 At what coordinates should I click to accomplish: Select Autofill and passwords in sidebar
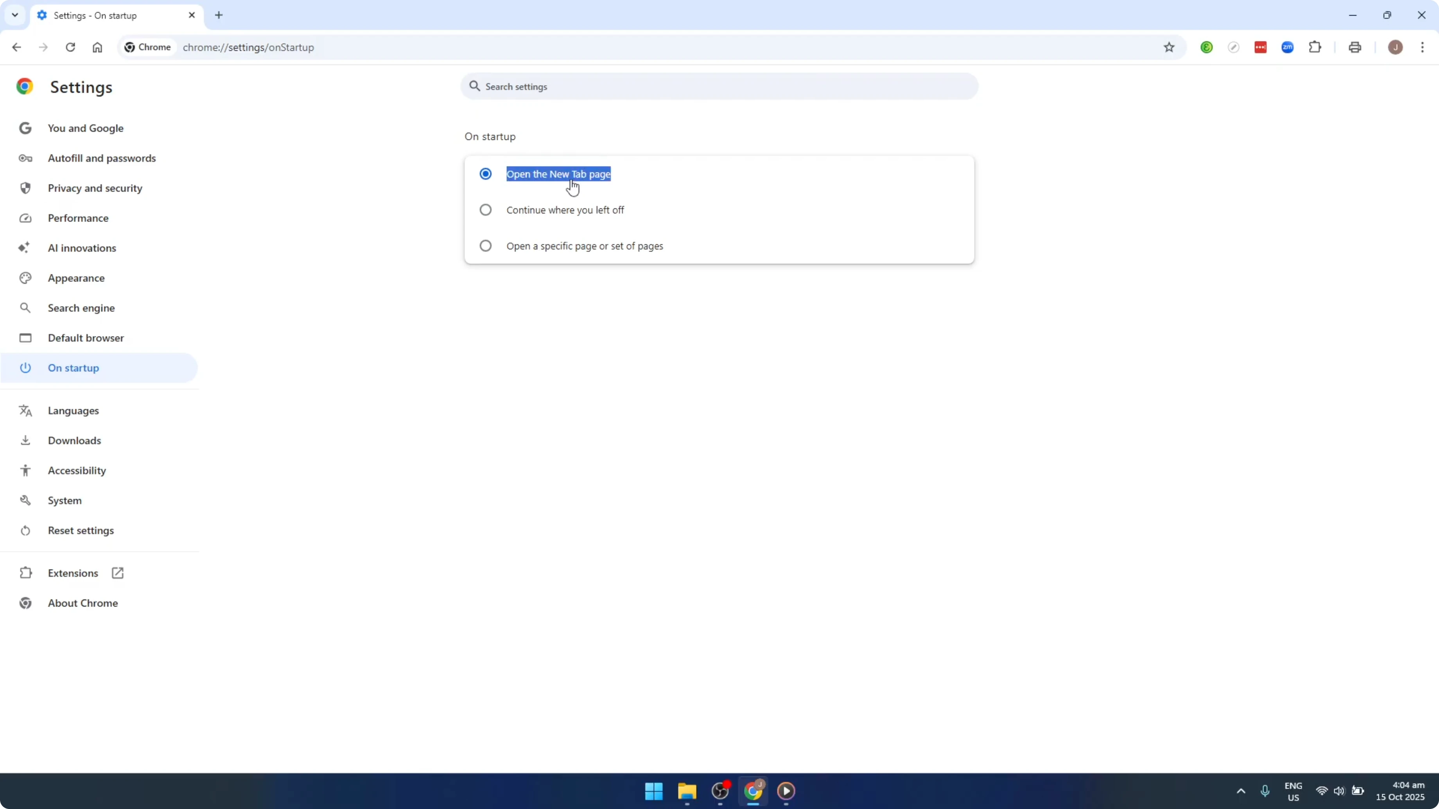click(102, 158)
